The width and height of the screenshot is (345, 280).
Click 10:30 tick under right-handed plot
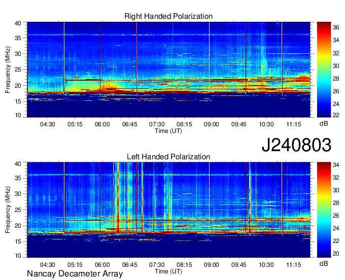click(266, 124)
